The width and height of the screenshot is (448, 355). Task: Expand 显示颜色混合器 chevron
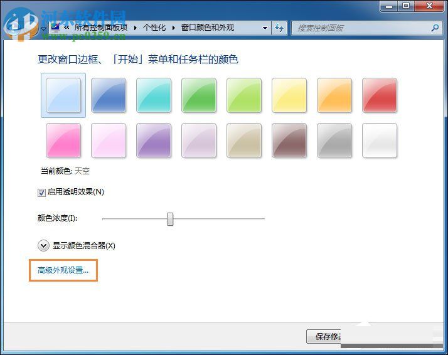pos(43,246)
